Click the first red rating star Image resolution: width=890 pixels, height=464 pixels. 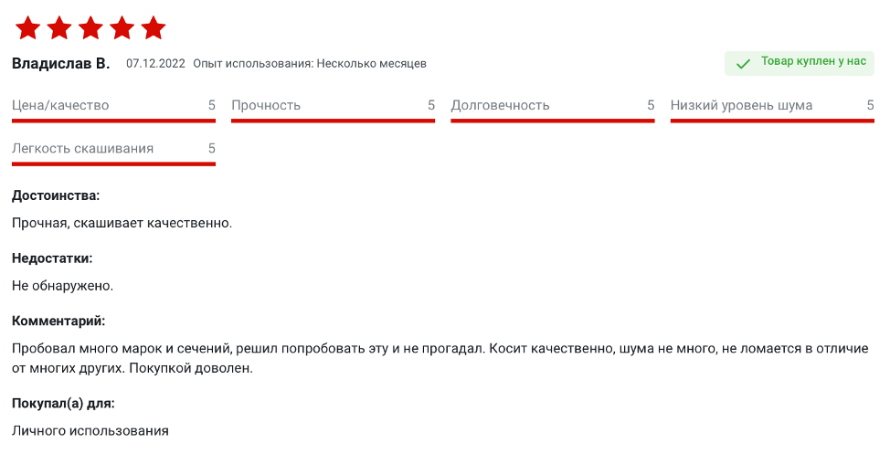pyautogui.click(x=27, y=28)
